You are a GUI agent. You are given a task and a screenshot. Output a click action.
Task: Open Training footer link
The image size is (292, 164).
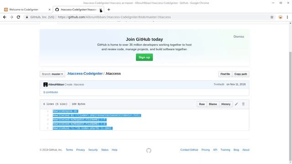(x=225, y=150)
